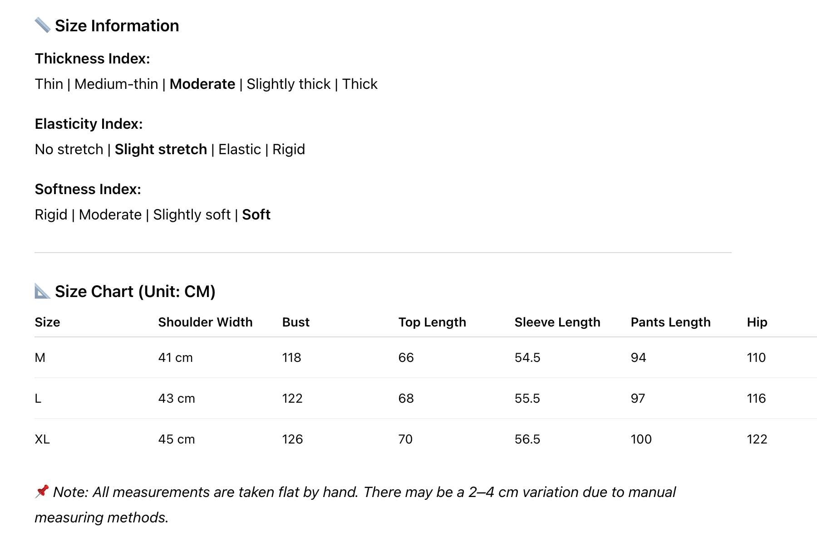Click the Slight stretch elasticity value
The height and width of the screenshot is (546, 817).
click(x=161, y=150)
